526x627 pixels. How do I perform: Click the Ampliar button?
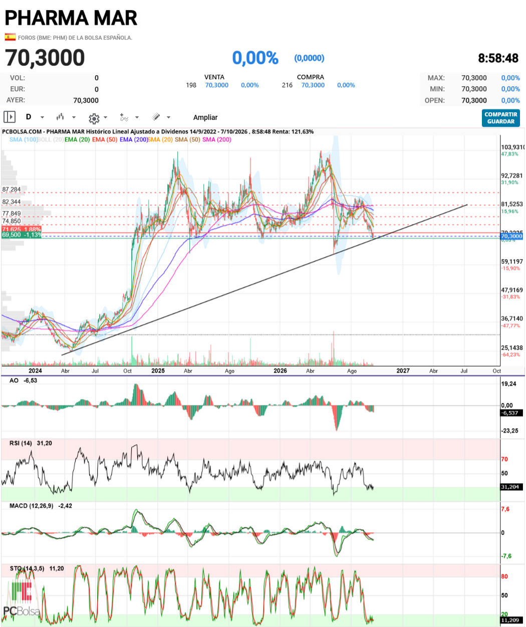click(x=205, y=117)
